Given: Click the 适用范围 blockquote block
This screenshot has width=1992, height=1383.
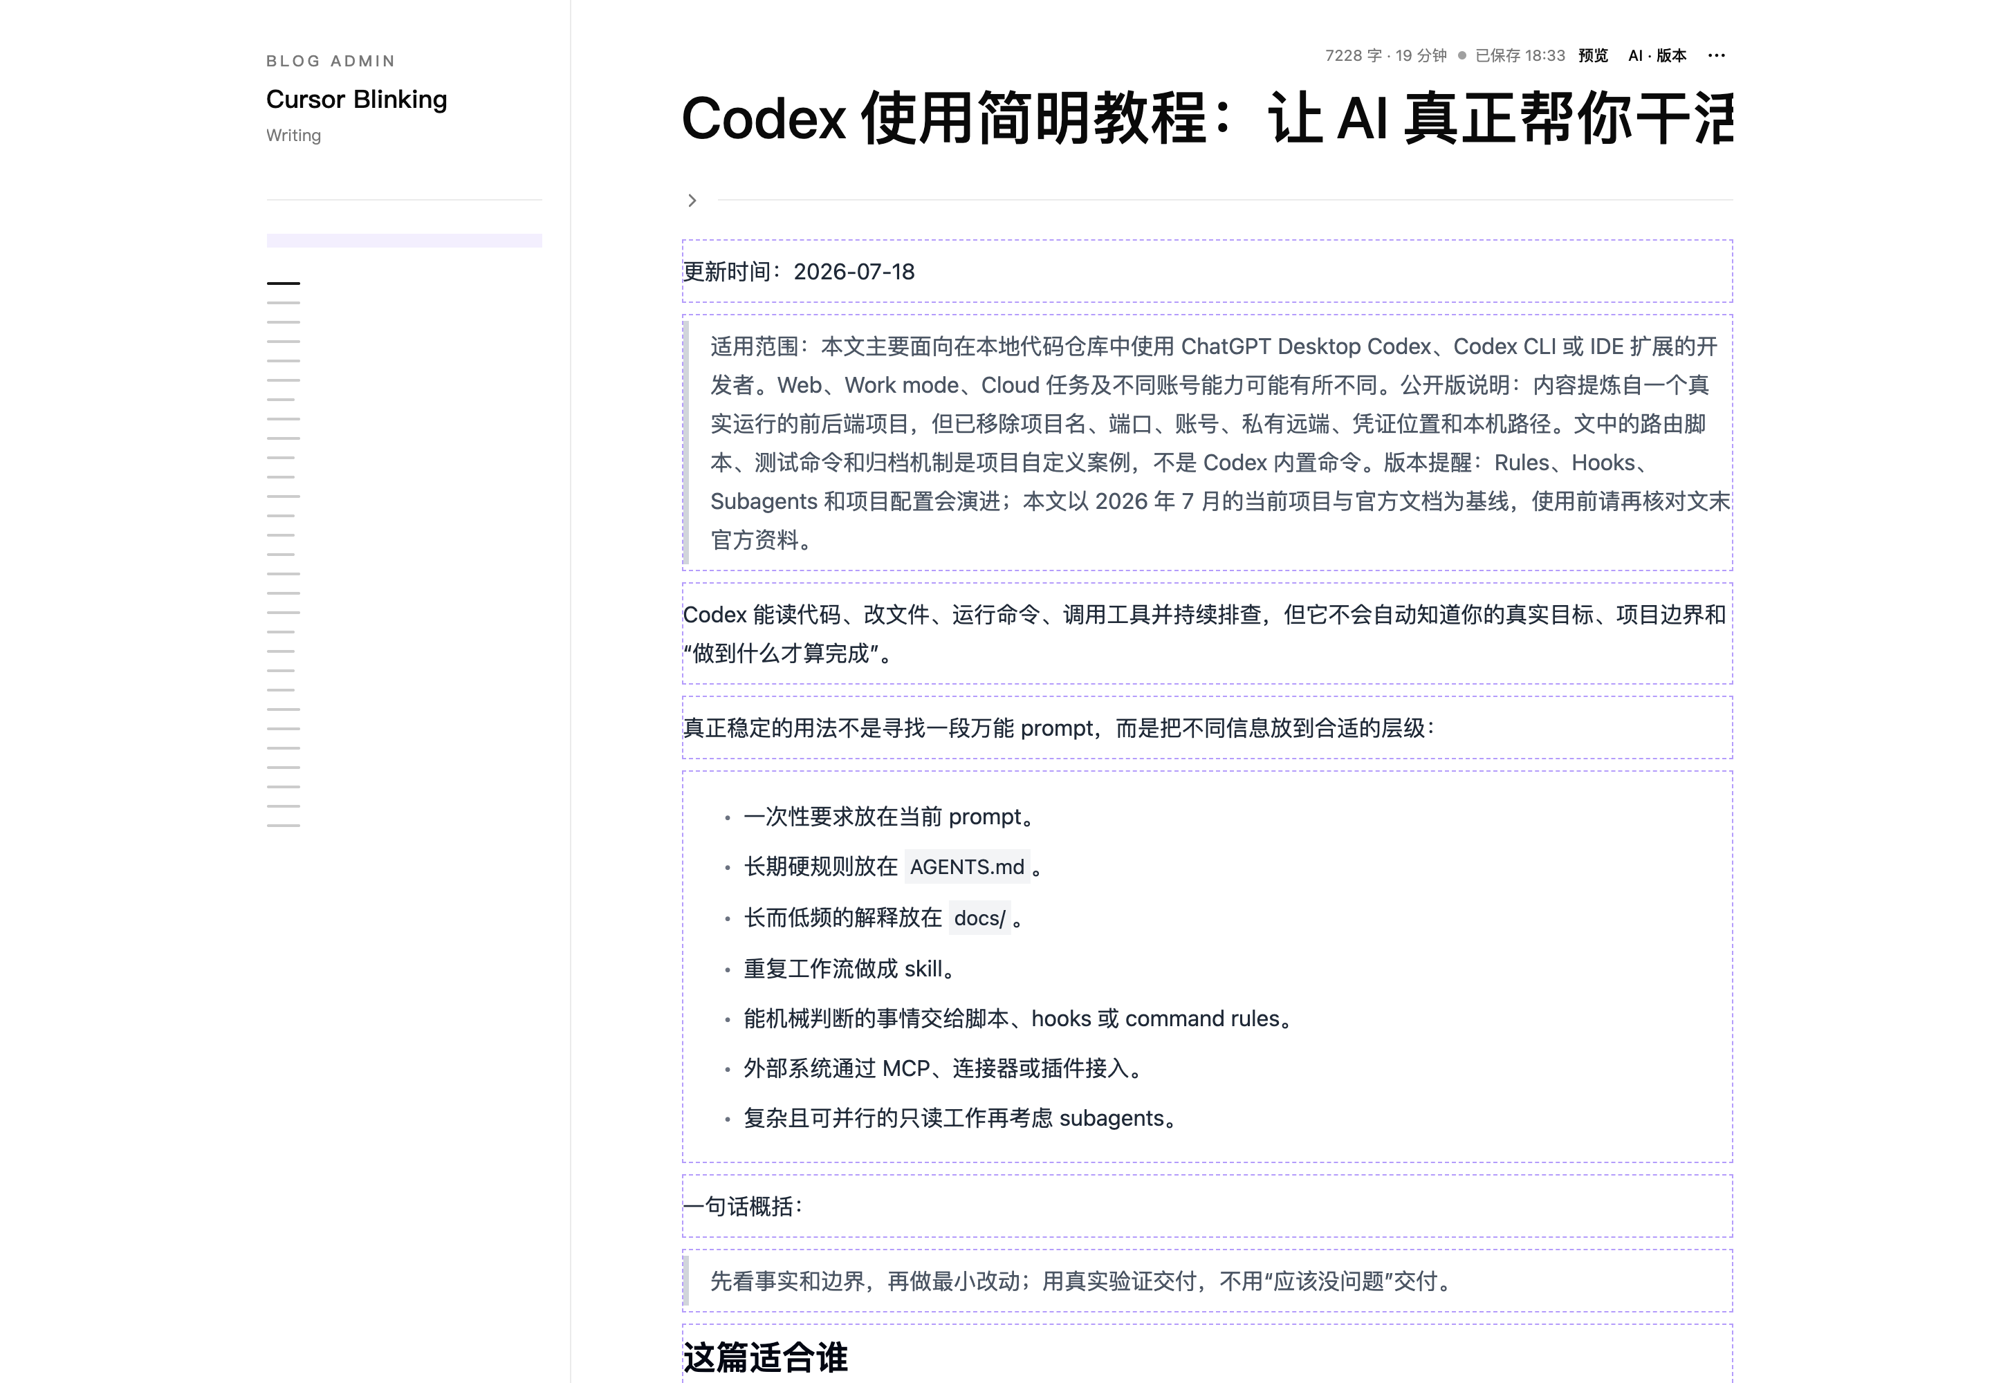Looking at the screenshot, I should point(1207,442).
